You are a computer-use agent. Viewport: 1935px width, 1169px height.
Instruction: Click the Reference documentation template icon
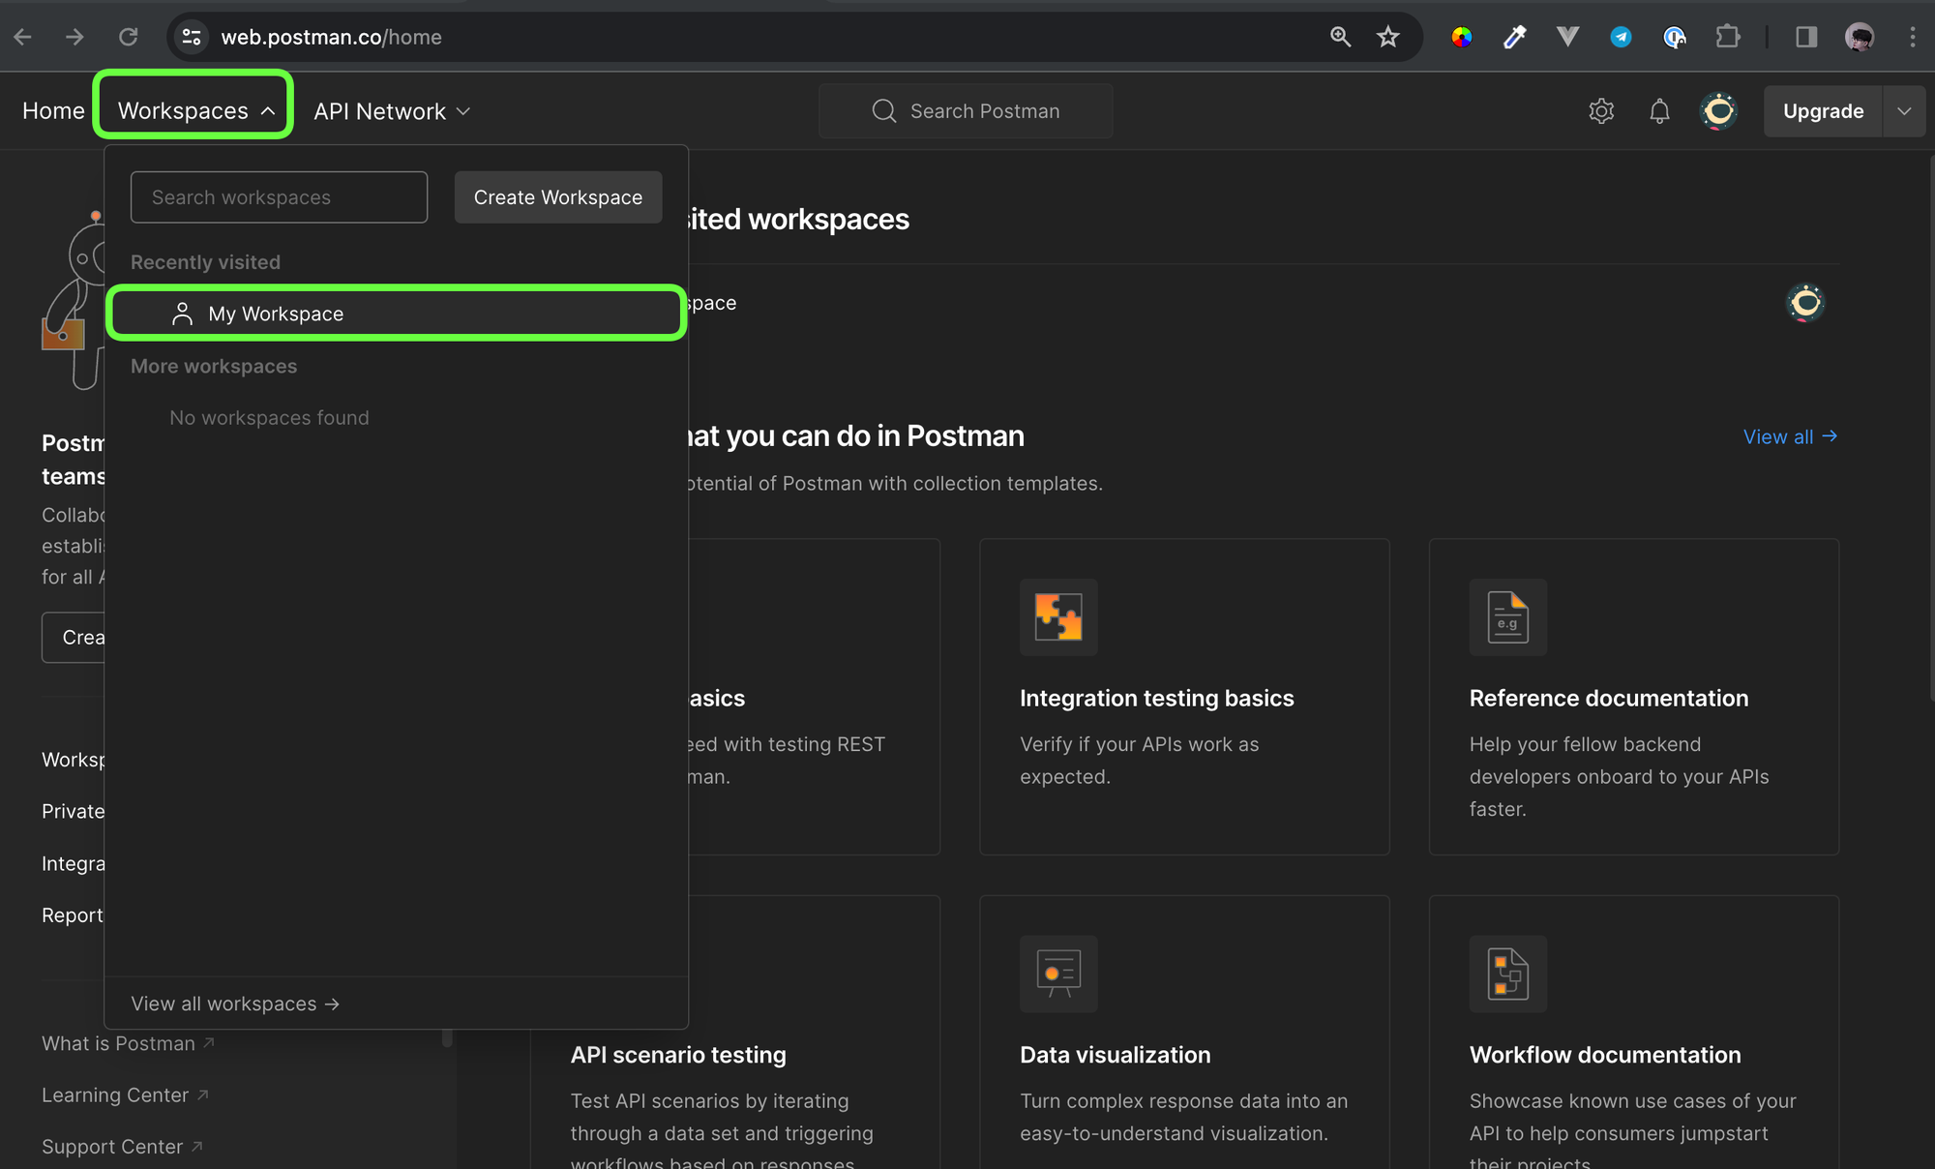(1507, 616)
